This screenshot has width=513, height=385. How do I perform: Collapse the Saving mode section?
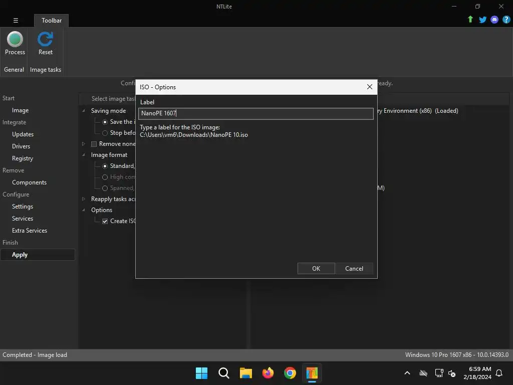tap(84, 111)
